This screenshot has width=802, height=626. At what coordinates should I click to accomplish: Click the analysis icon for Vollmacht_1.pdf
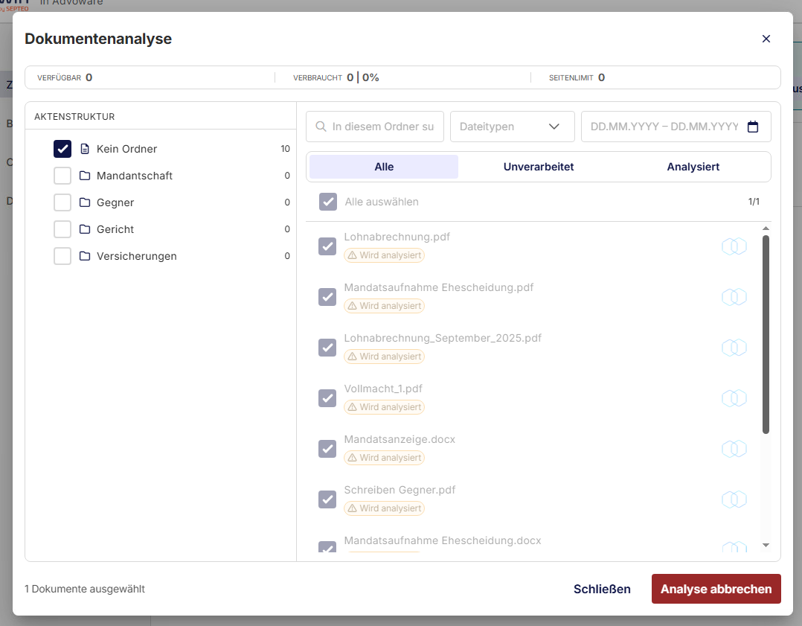[734, 398]
